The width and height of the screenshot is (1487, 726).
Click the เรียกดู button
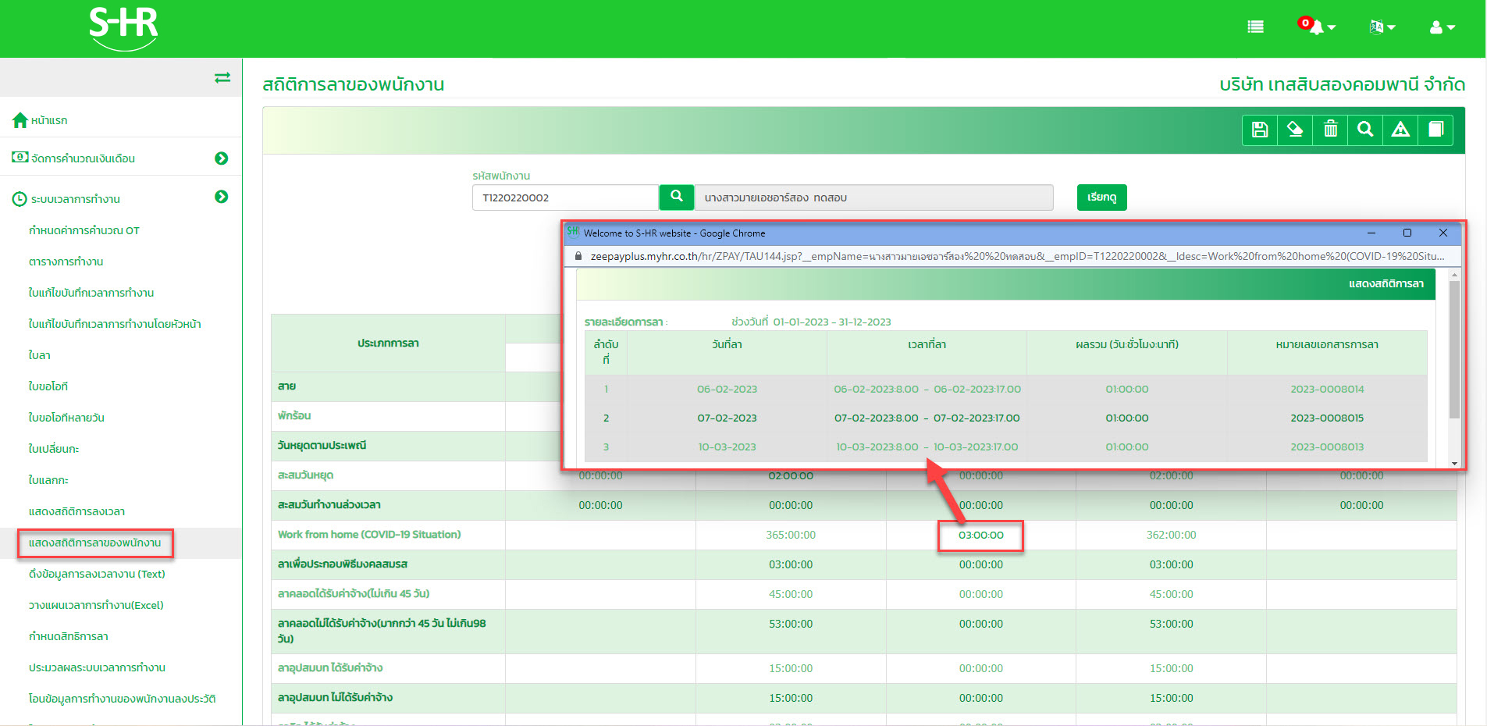[x=1101, y=198]
